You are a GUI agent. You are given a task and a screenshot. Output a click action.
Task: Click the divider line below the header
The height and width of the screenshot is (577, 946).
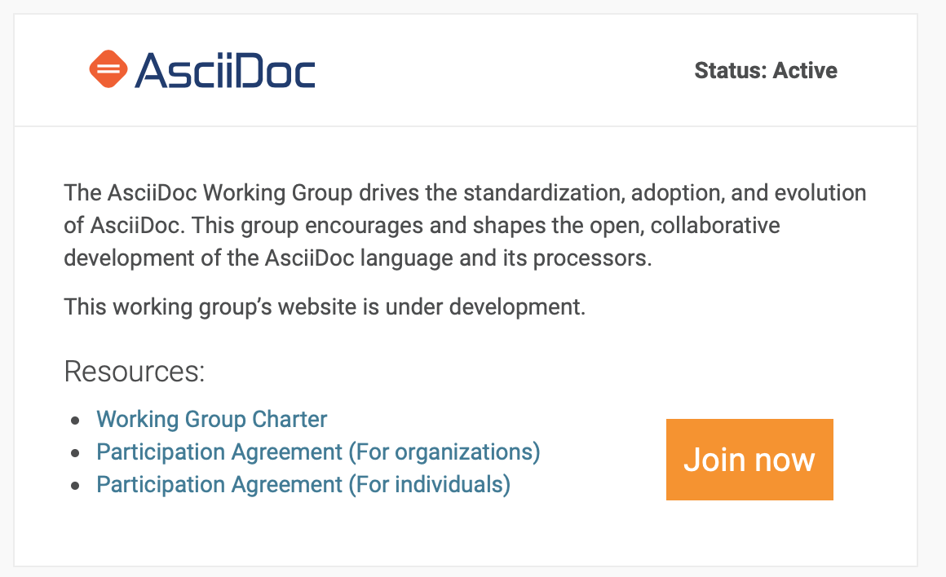(465, 126)
